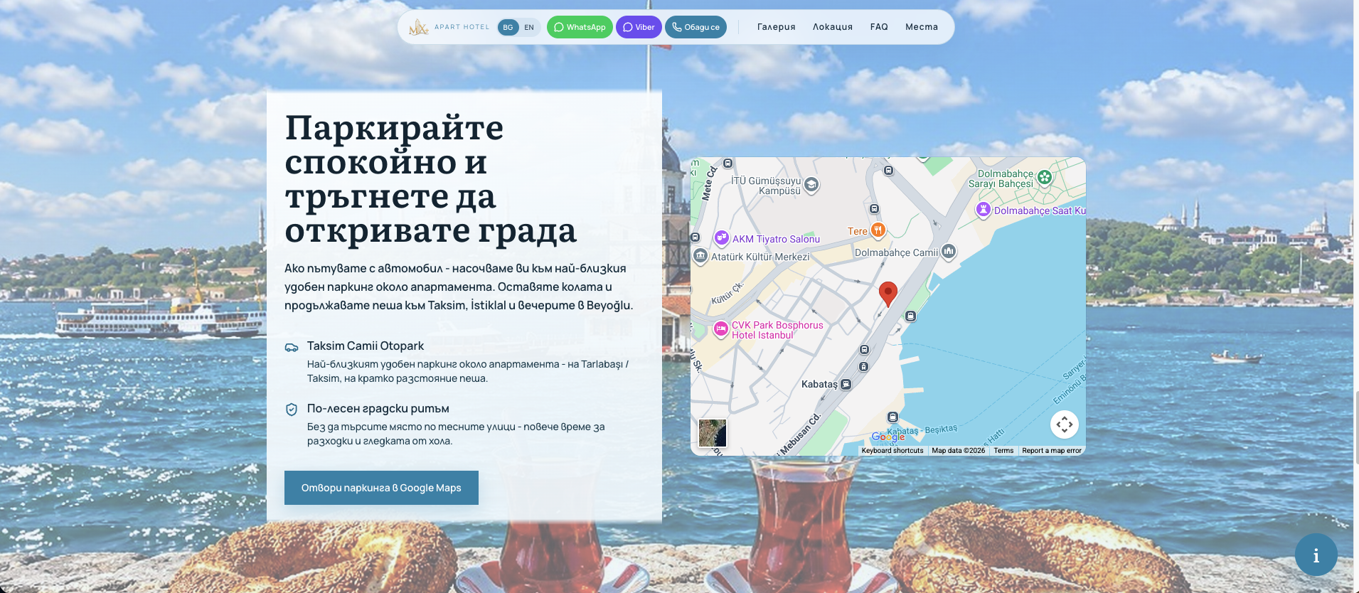This screenshot has height=593, width=1359.
Task: Open Места menu item
Action: [922, 27]
